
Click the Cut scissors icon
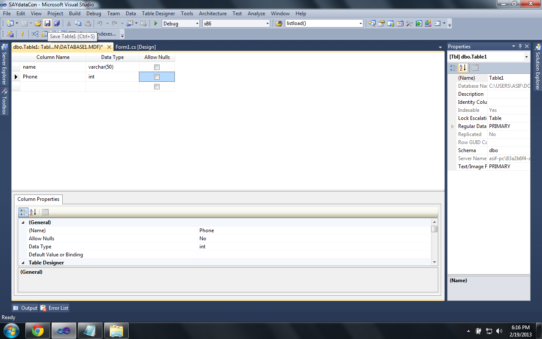pyautogui.click(x=69, y=23)
